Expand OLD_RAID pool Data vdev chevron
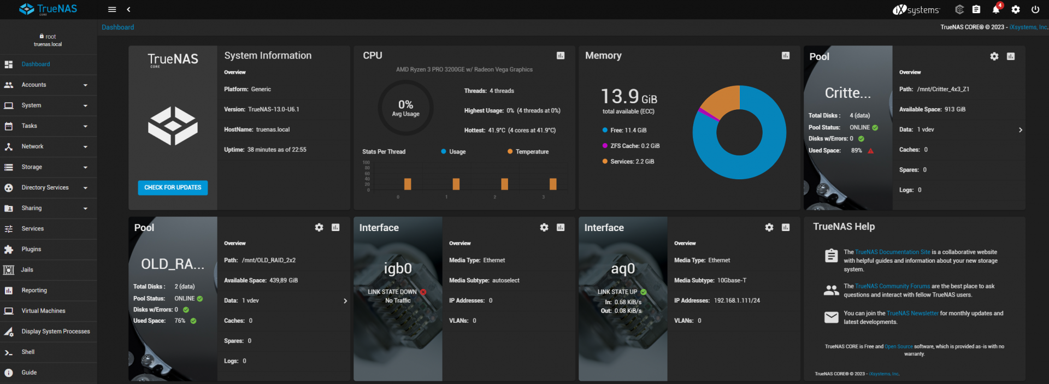The width and height of the screenshot is (1049, 384). [x=345, y=301]
